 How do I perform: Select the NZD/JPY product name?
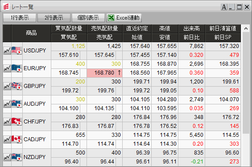click(x=34, y=157)
